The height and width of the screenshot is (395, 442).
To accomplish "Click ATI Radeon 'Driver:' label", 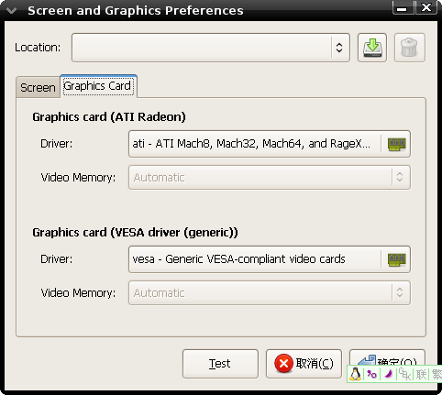I will (x=57, y=144).
